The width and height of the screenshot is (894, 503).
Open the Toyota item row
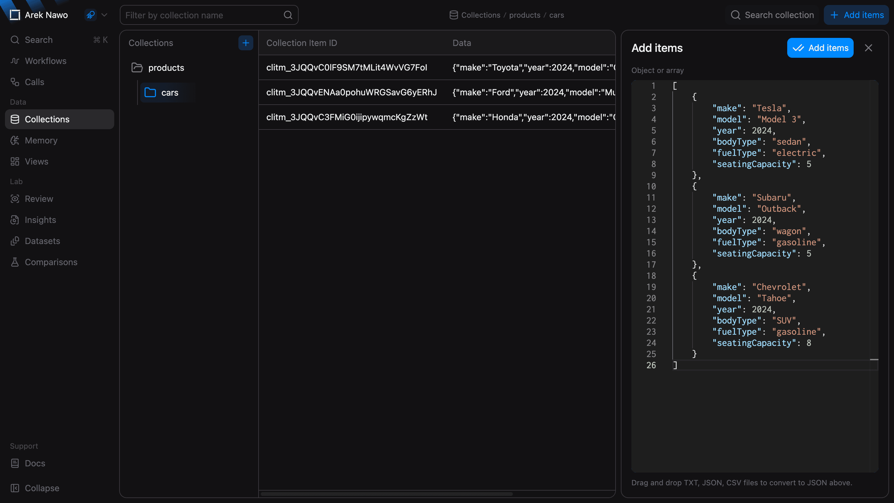pos(437,68)
